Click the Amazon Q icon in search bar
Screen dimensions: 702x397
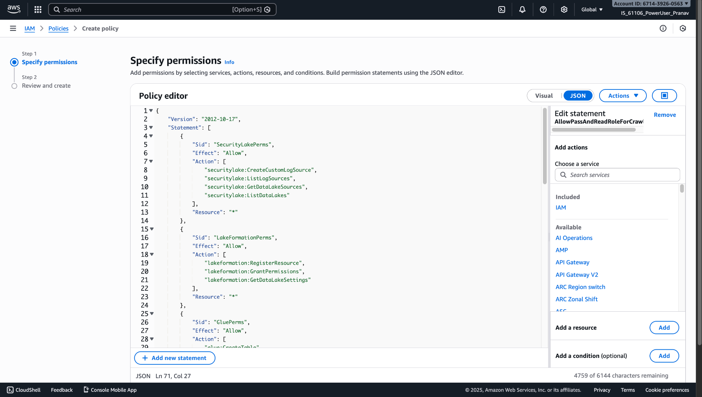point(268,10)
